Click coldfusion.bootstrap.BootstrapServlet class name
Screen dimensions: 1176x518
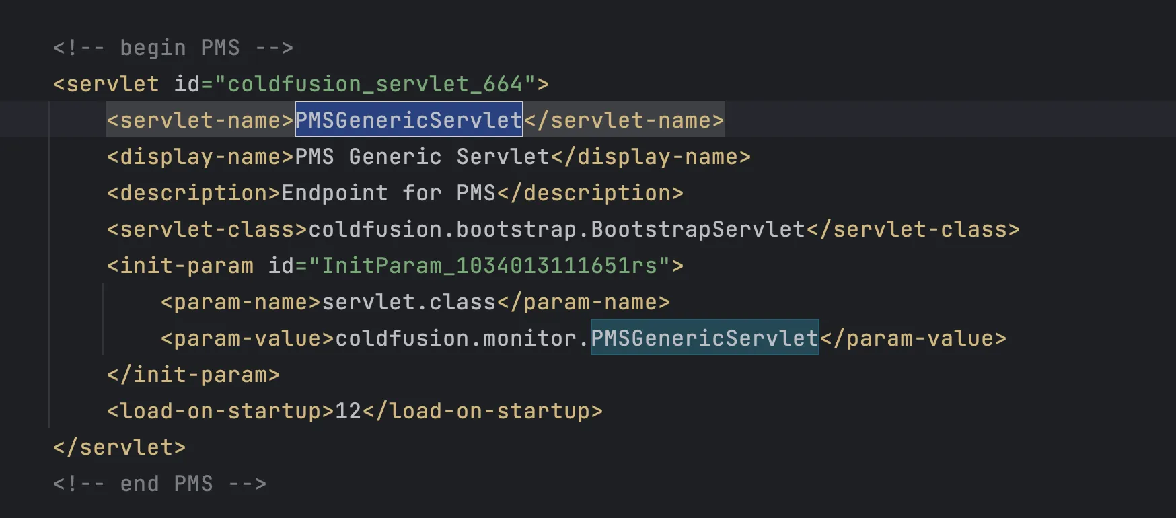point(556,229)
